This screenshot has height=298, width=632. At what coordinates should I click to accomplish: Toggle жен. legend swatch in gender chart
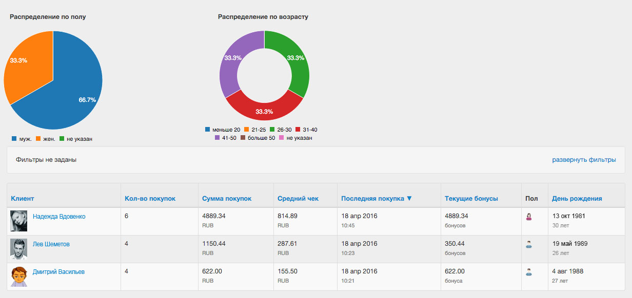[x=38, y=139]
